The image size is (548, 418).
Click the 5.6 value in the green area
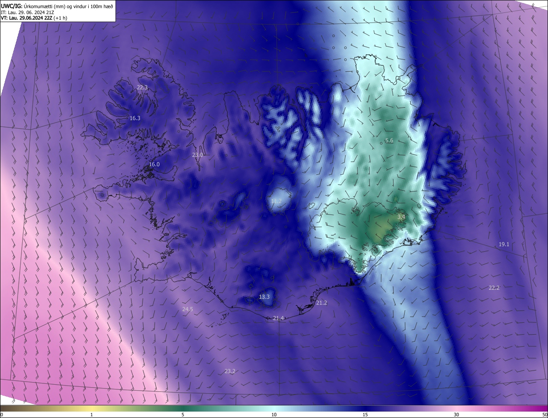tap(389, 140)
